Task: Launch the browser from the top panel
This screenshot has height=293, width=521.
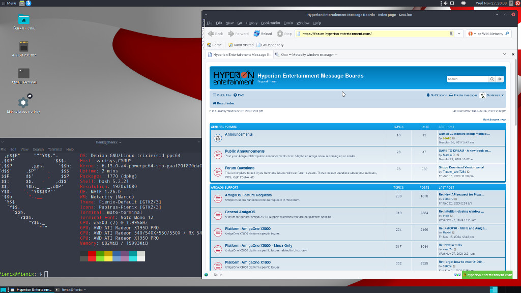Action: pos(28,3)
